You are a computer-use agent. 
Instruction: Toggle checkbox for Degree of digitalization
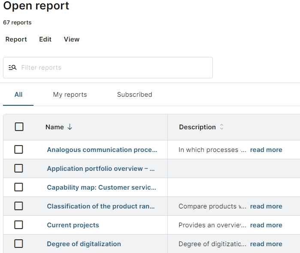[x=18, y=244]
